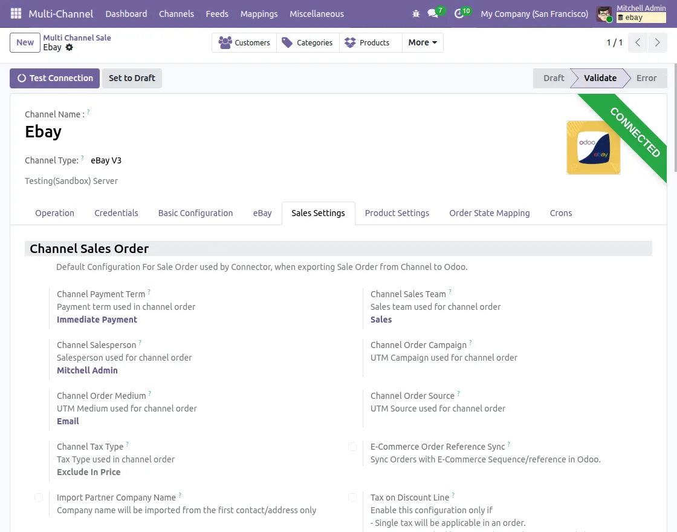The height and width of the screenshot is (532, 677).
Task: Toggle Import Partner Company Name checkbox
Action: [39, 498]
